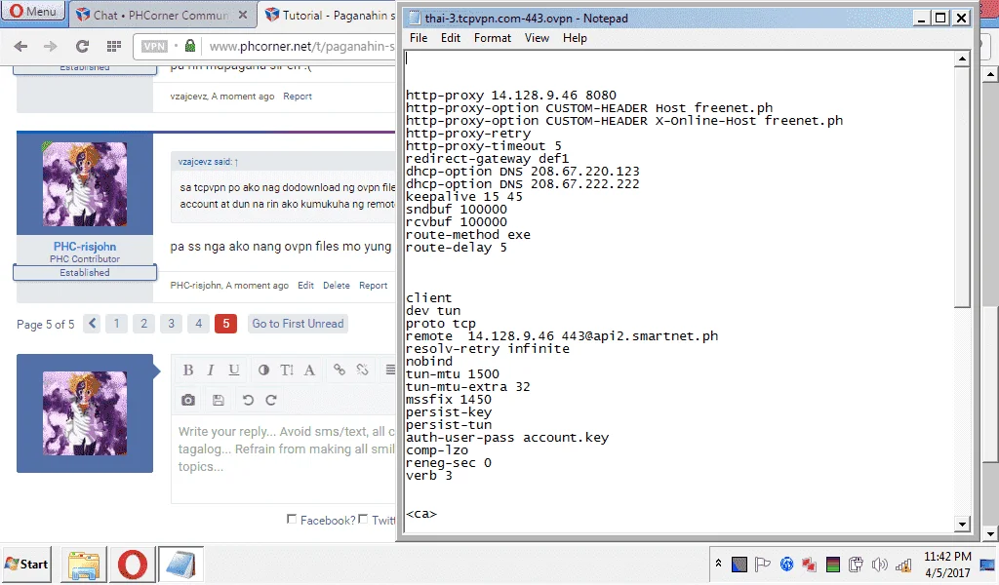Click Notepad vertical scroll thumb

point(962,187)
